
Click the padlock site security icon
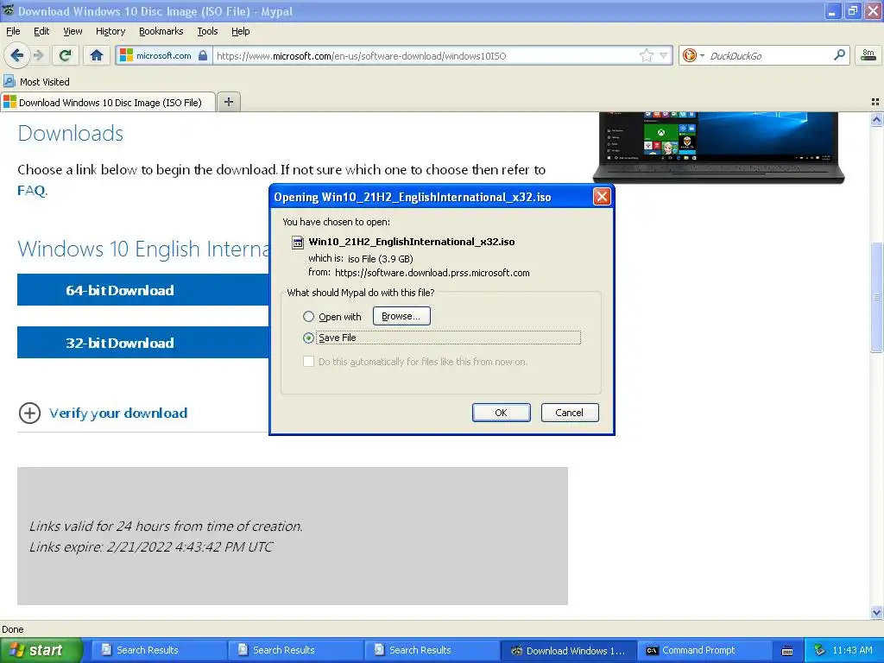click(x=203, y=55)
